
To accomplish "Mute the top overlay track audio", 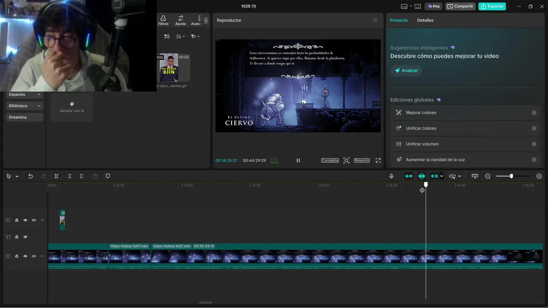I will coord(34,220).
